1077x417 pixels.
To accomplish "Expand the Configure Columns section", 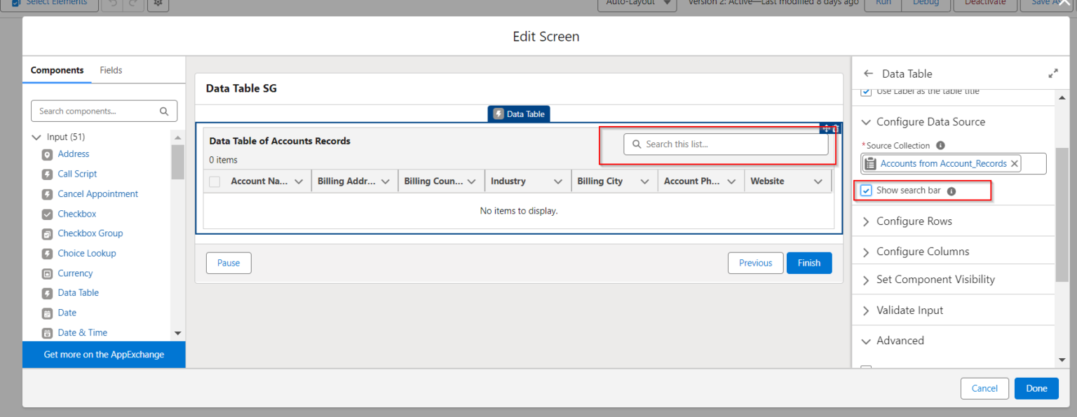I will 922,252.
